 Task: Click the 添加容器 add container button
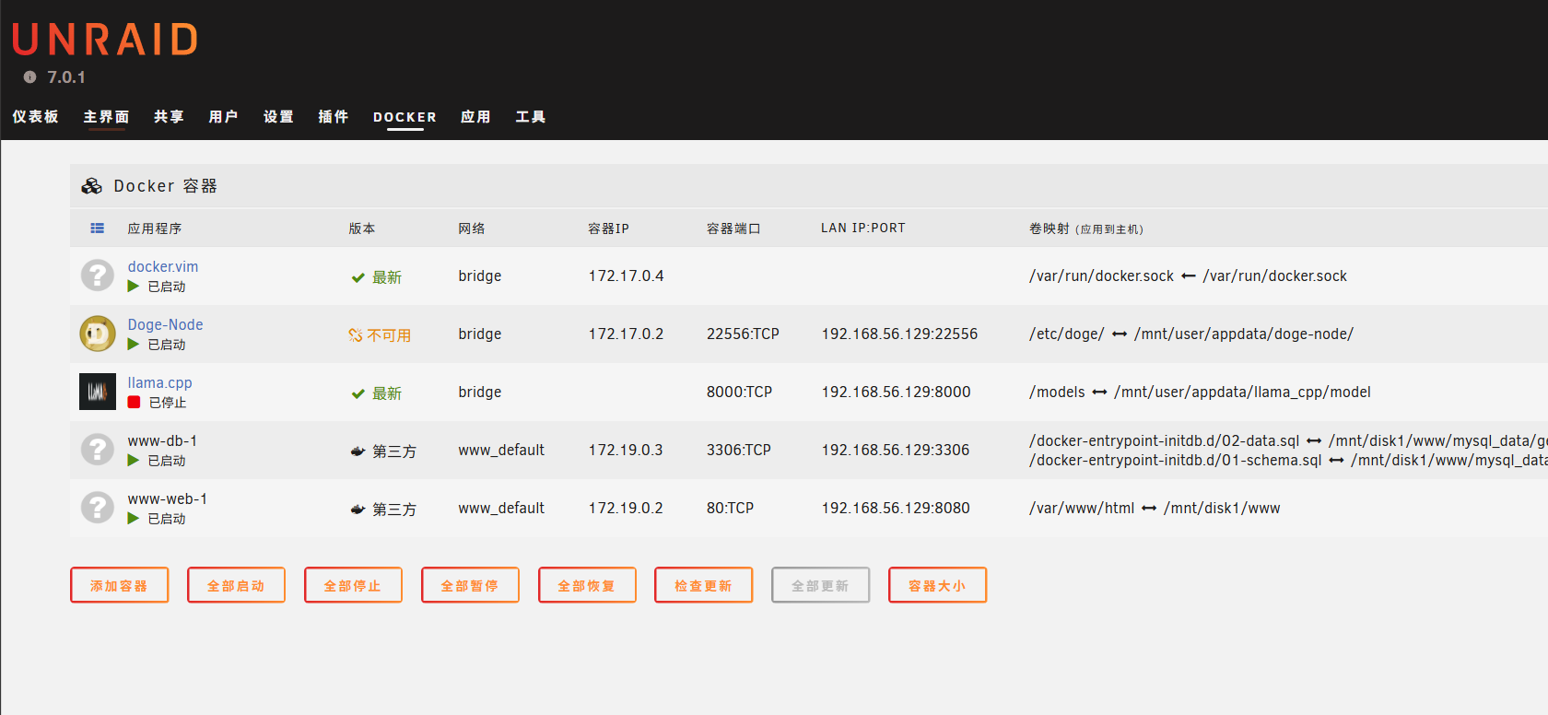(x=119, y=585)
